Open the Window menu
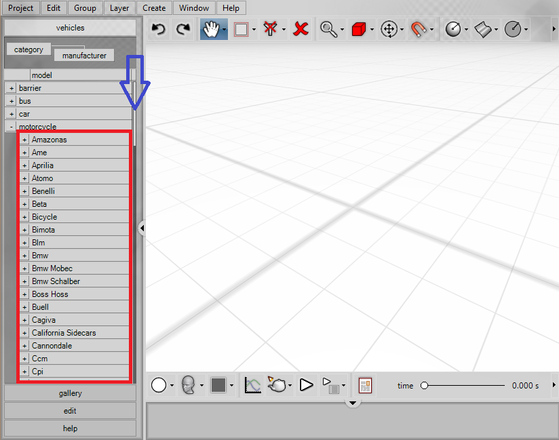 [x=194, y=8]
